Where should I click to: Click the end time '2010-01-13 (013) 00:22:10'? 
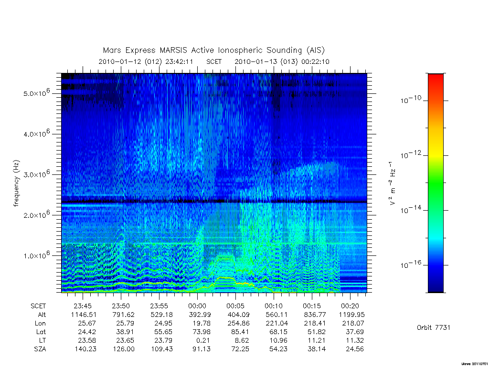tap(282, 61)
